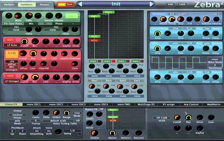
Task: Open the more OSC1 tab
Action: pos(34,104)
